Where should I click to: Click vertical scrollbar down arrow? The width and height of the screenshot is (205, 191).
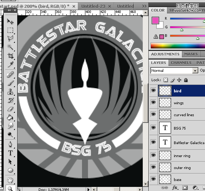(x=145, y=184)
